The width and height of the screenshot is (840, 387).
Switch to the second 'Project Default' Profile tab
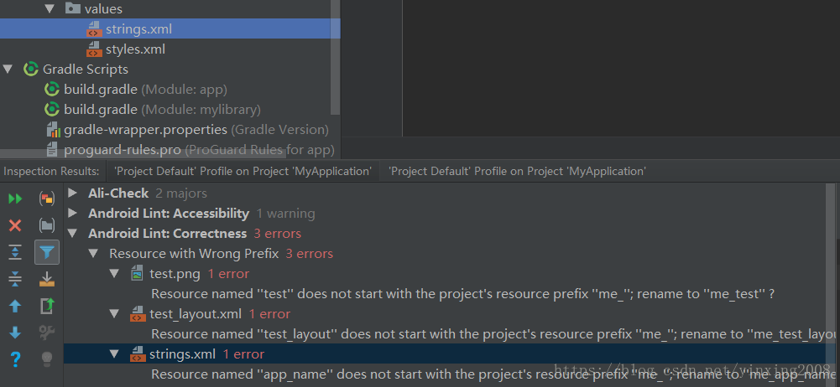(517, 172)
